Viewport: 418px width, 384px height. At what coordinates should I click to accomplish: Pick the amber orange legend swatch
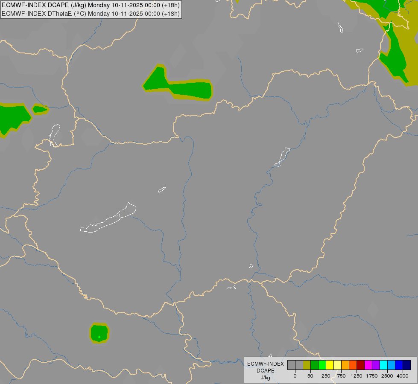(345, 365)
